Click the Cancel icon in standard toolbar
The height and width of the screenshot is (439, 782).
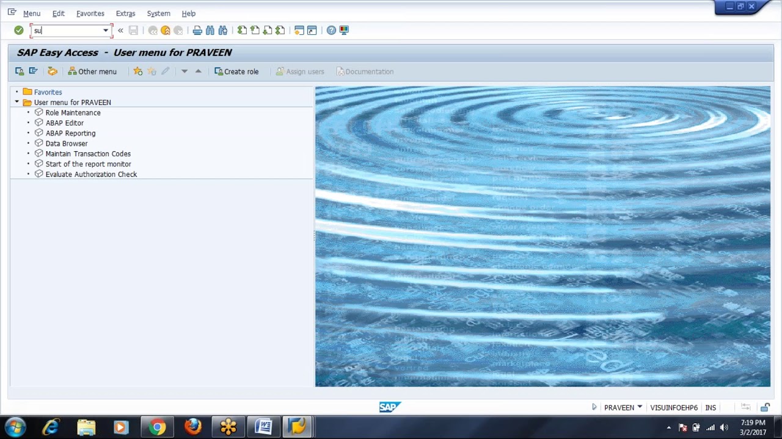point(178,30)
